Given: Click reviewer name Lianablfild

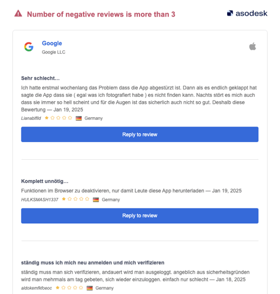Looking at the screenshot, I should (x=31, y=118).
